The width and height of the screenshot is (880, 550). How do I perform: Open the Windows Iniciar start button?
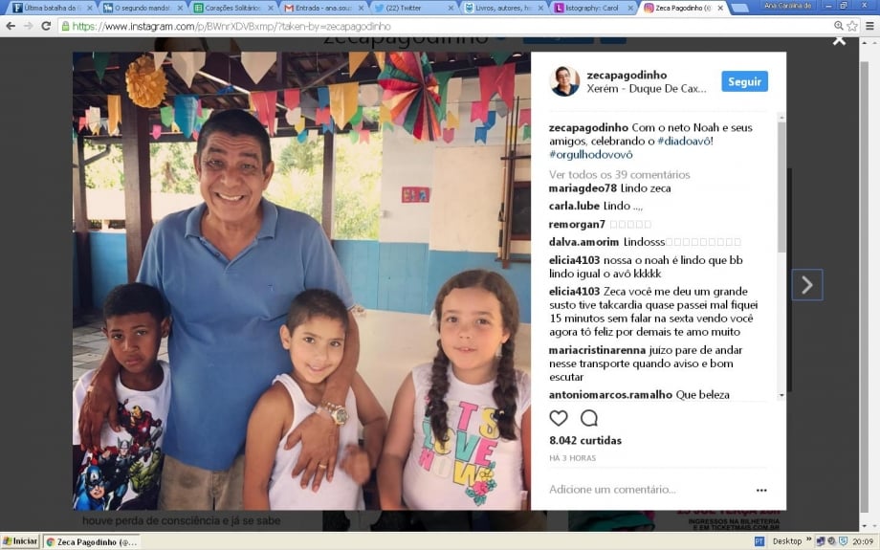(x=20, y=541)
